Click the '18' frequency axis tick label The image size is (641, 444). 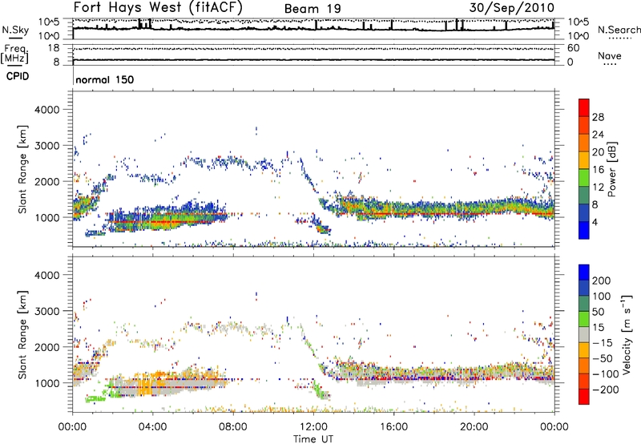(54, 48)
